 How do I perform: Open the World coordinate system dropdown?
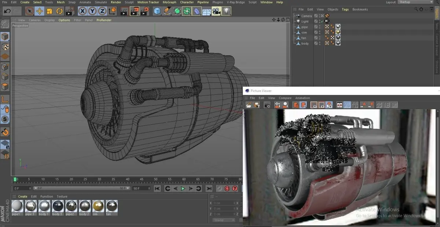[224, 220]
